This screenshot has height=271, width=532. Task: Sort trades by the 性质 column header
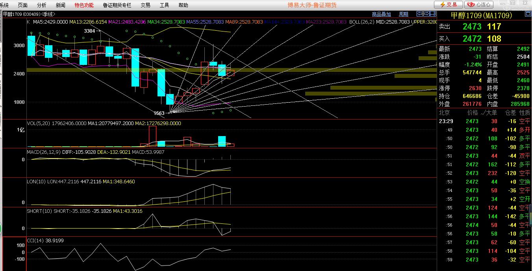(x=525, y=112)
